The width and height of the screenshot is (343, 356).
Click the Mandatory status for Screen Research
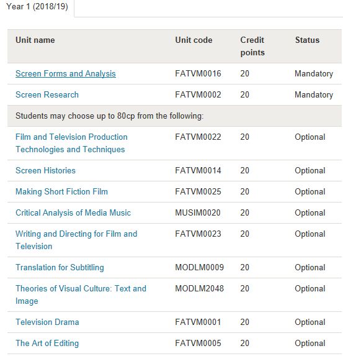(314, 94)
